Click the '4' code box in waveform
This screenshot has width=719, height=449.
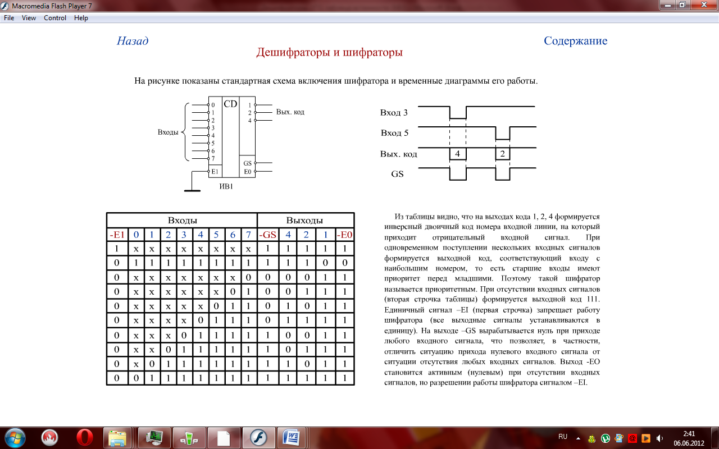(458, 153)
